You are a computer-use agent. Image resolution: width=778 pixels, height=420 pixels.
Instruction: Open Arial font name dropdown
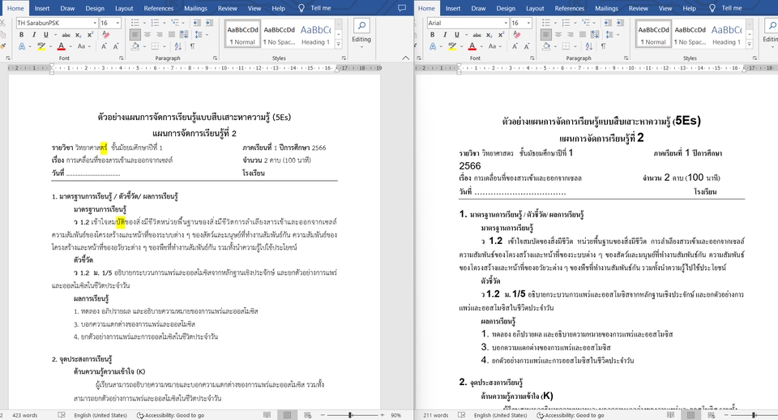pyautogui.click(x=506, y=23)
